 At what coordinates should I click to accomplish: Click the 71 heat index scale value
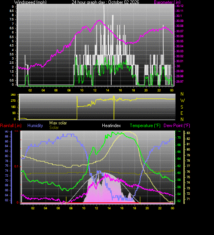188,199
